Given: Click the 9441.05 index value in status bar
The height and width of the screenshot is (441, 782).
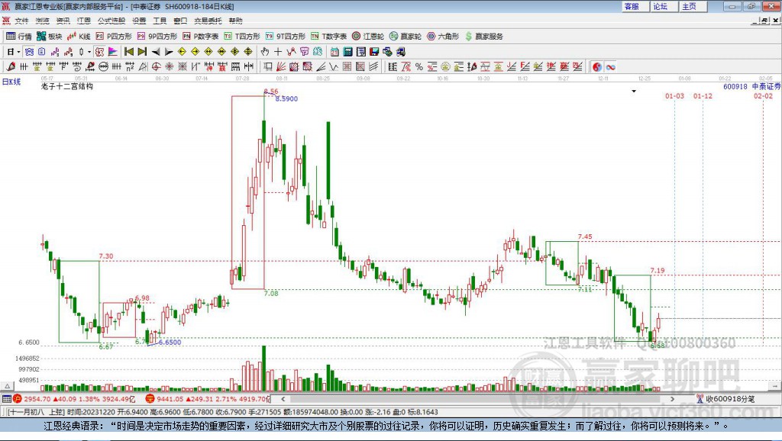Looking at the screenshot, I should click(170, 398).
